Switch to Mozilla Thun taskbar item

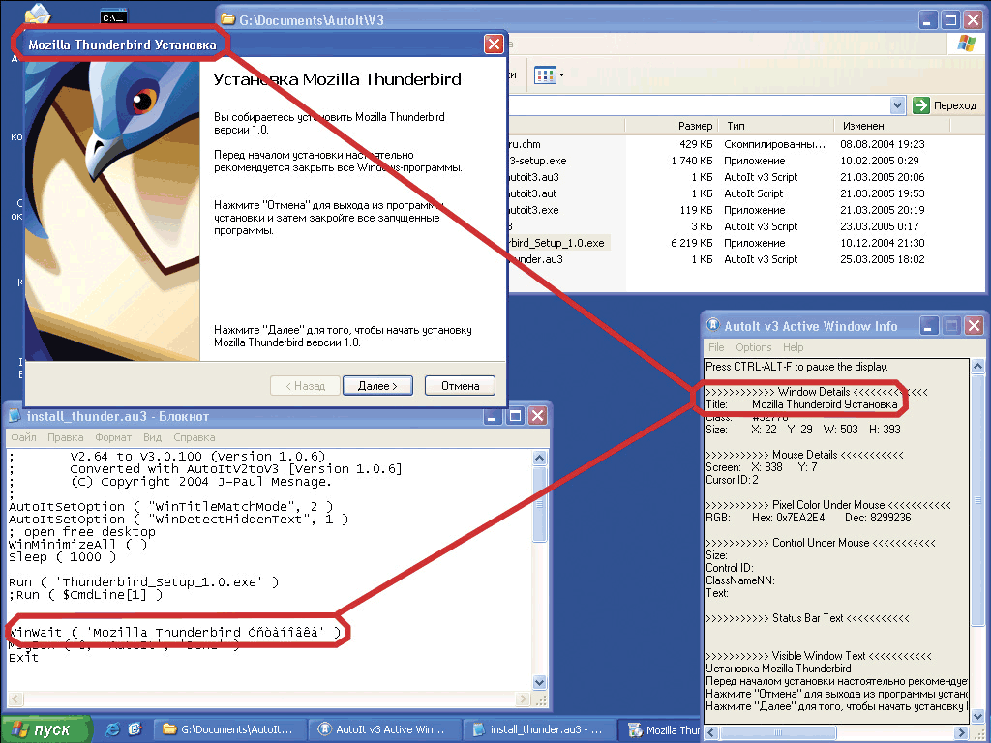pos(662,729)
